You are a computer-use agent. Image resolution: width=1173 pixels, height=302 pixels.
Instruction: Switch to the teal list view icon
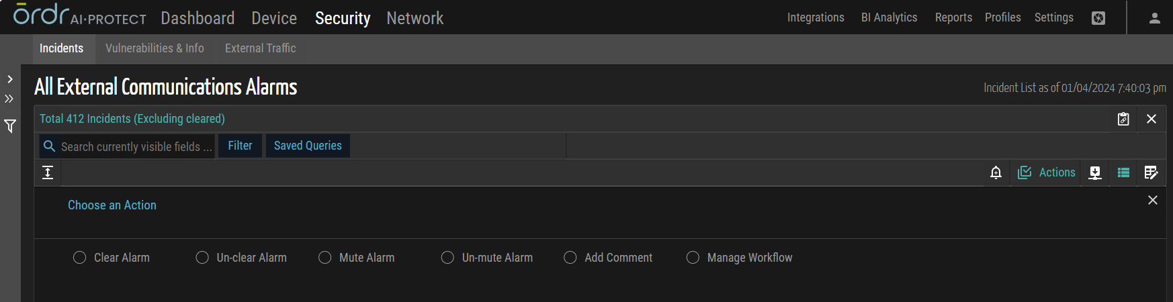[x=1123, y=173]
